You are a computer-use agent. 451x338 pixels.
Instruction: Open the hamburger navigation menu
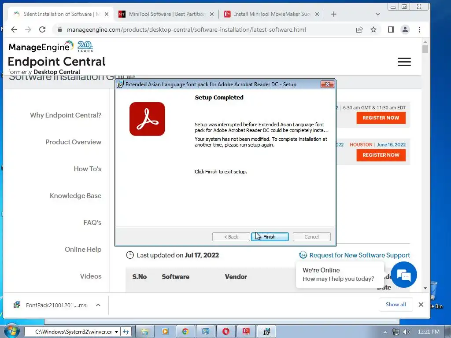pyautogui.click(x=404, y=62)
